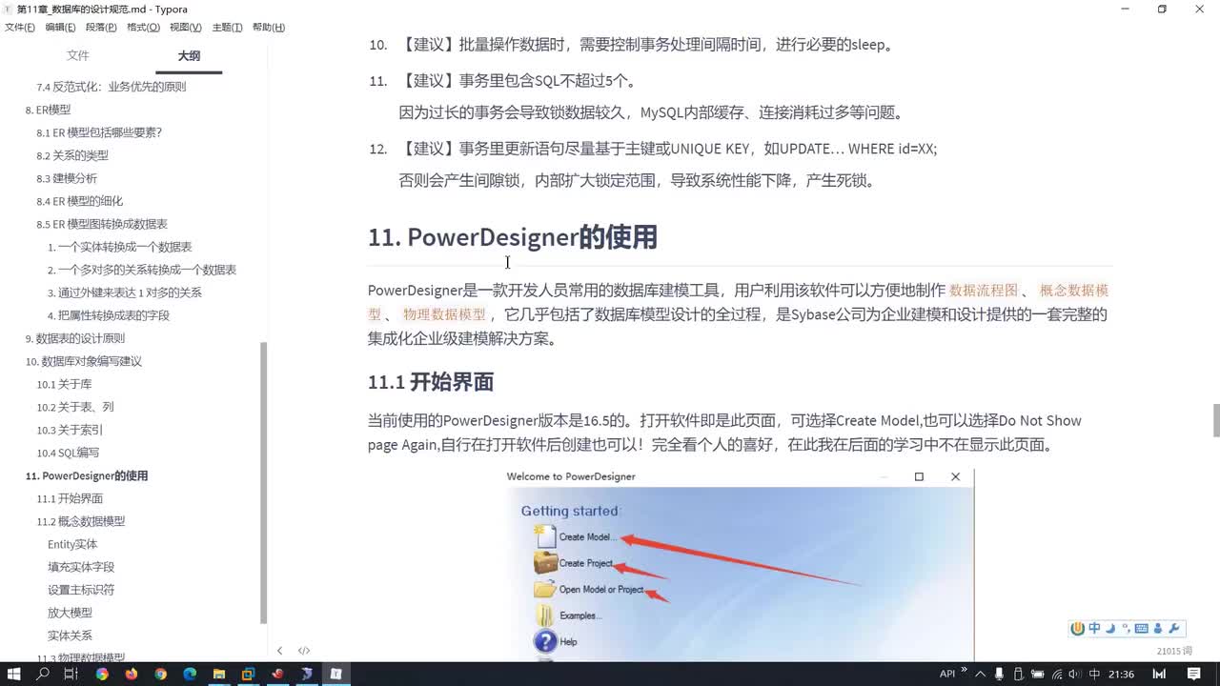Image resolution: width=1220 pixels, height=686 pixels.
Task: Open the 文件(F) menu
Action: pos(20,28)
